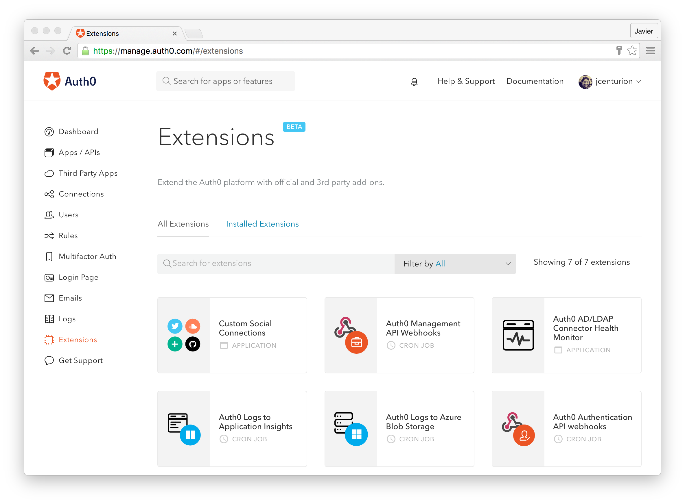Switch to the Installed Extensions tab
Image resolution: width=685 pixels, height=504 pixels.
[262, 224]
